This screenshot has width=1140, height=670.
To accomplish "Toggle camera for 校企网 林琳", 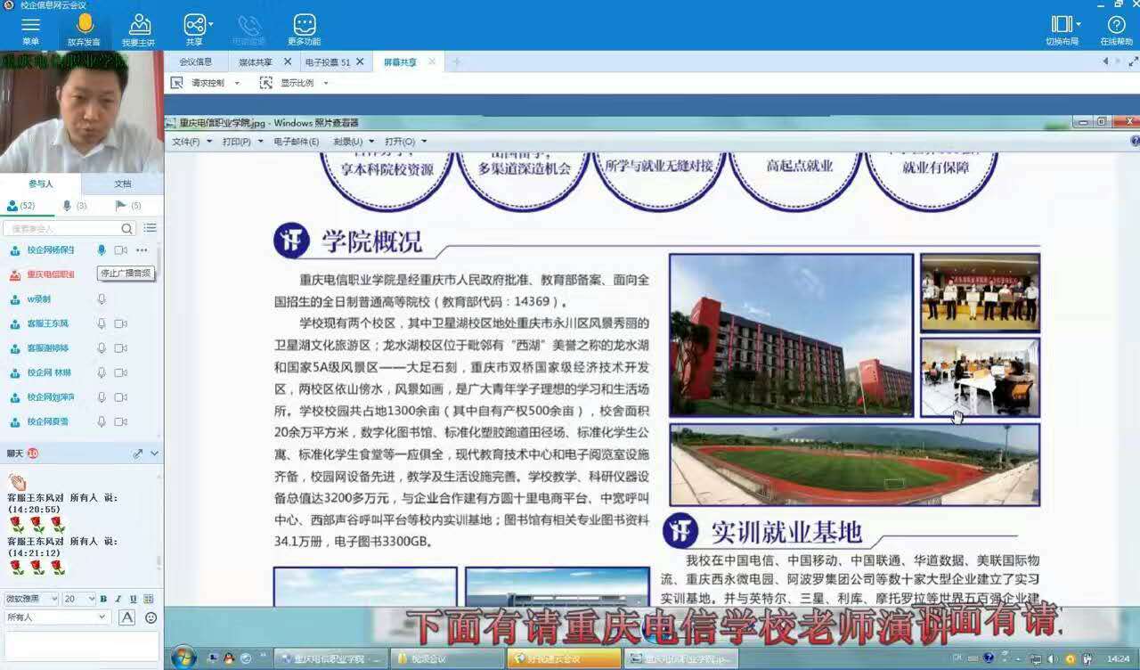I will (x=120, y=372).
